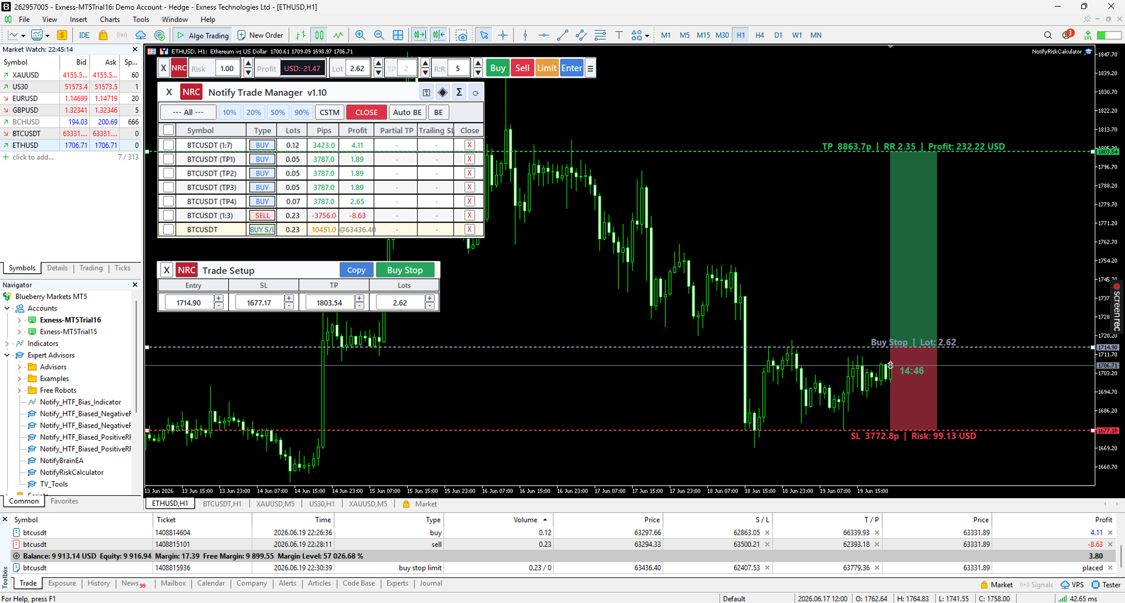Click the 50% partial close button
The height and width of the screenshot is (603, 1125).
[x=277, y=112]
